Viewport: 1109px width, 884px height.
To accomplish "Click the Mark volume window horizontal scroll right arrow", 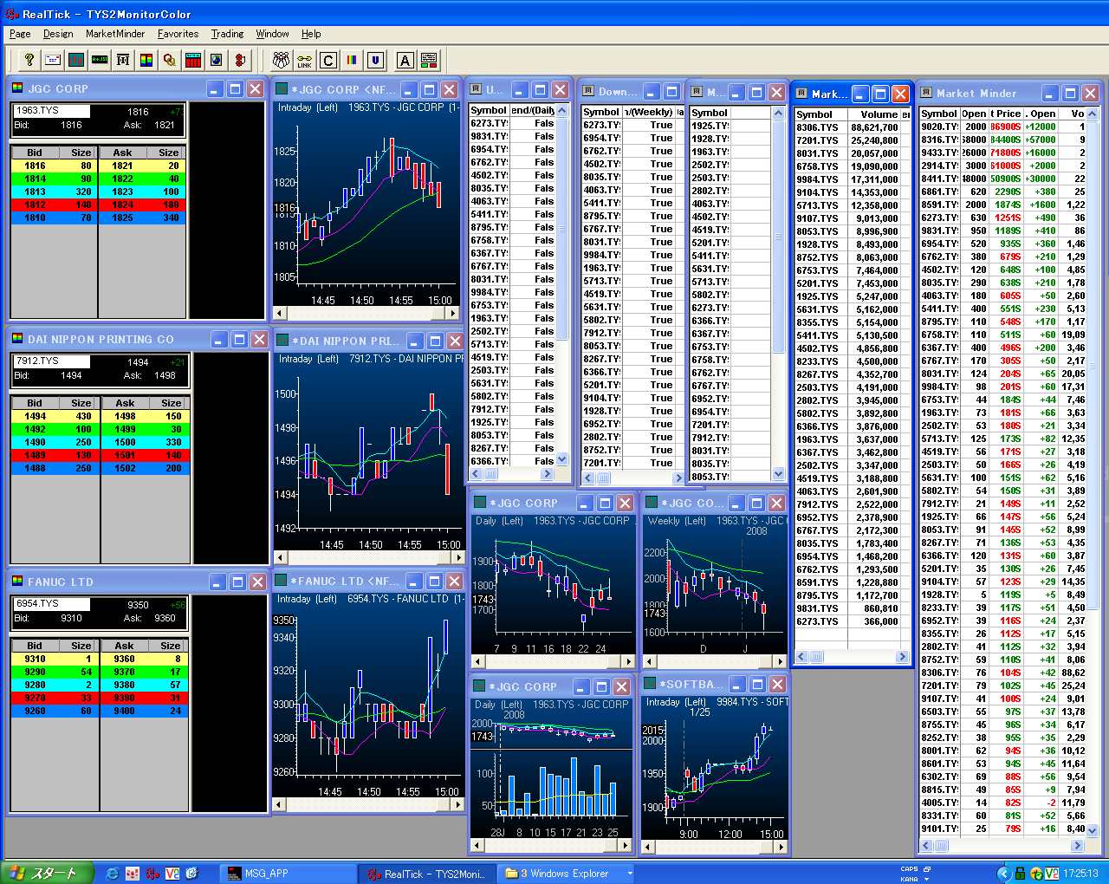I will [x=903, y=657].
